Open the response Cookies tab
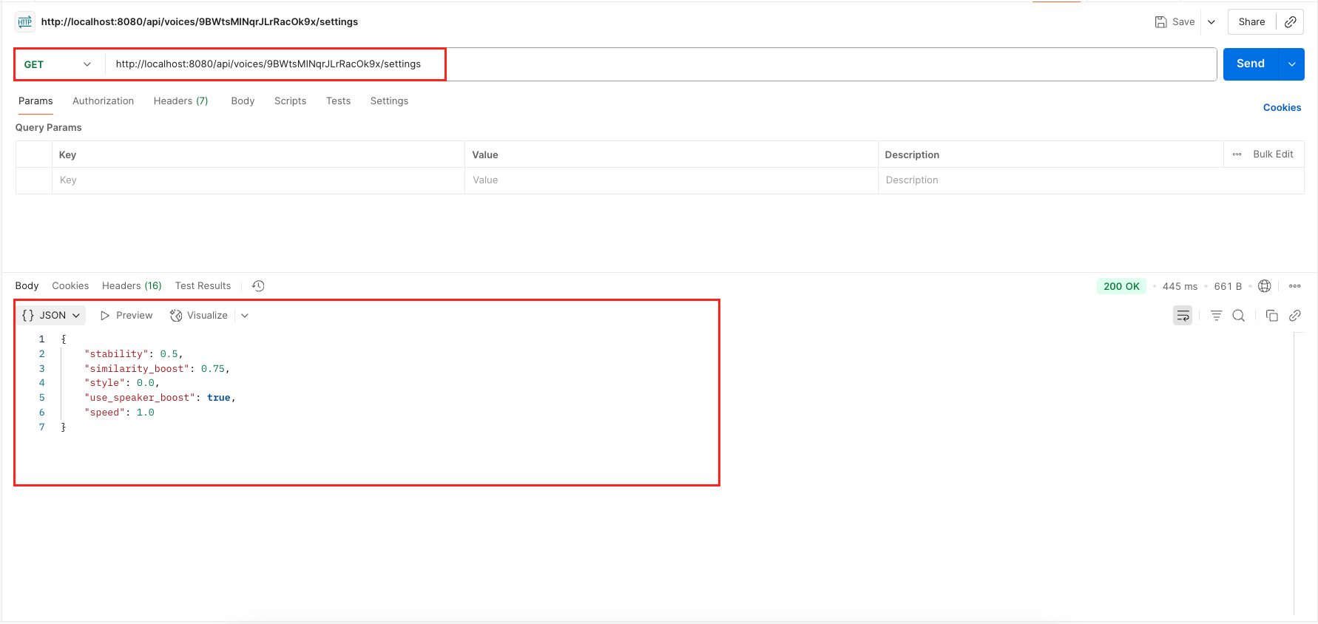The height and width of the screenshot is (624, 1318). coord(70,286)
